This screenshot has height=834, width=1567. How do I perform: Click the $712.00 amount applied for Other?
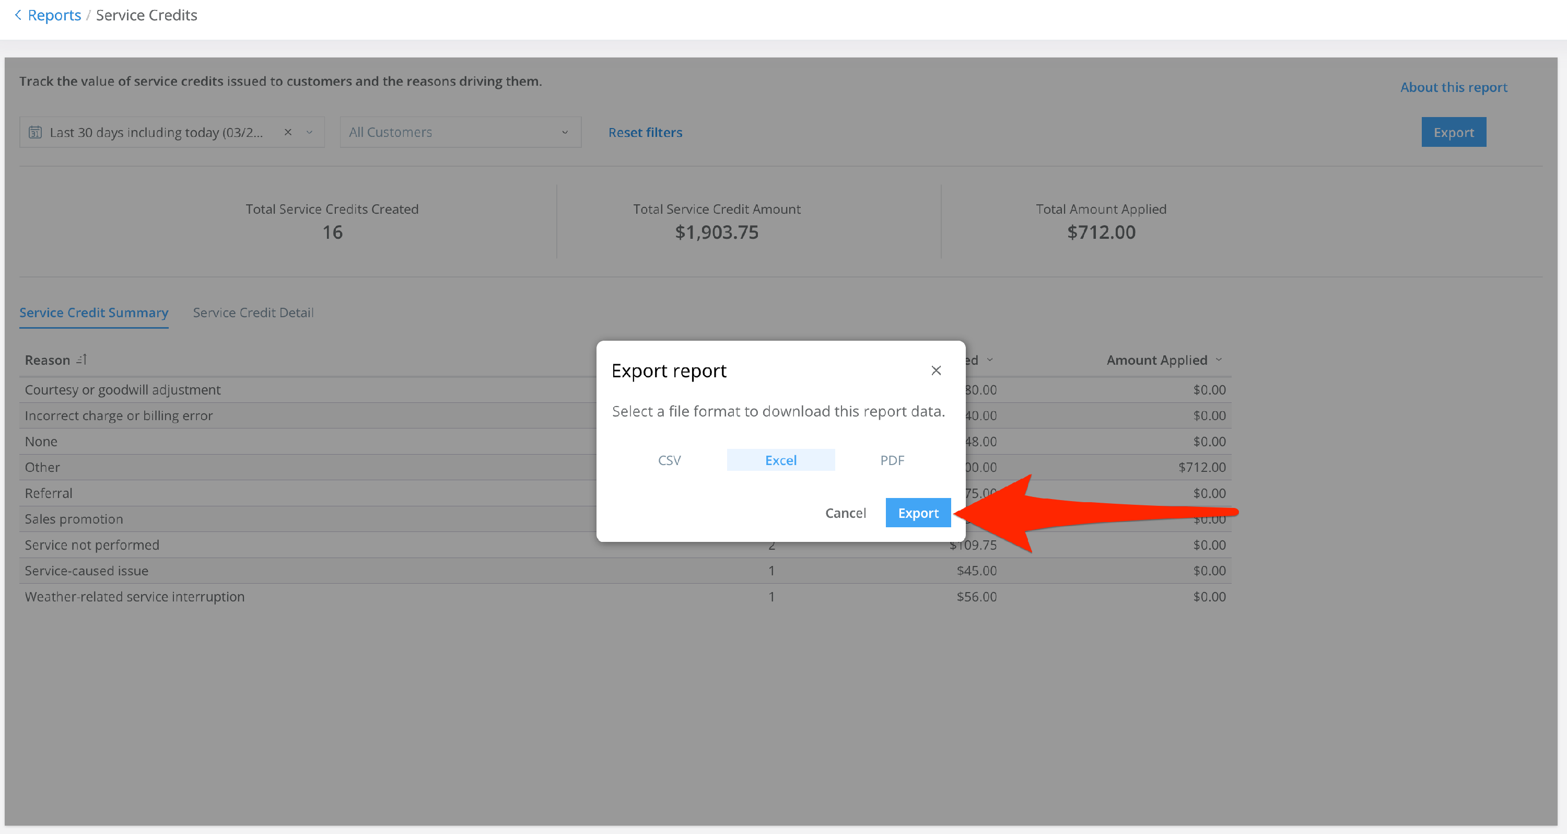click(1201, 468)
